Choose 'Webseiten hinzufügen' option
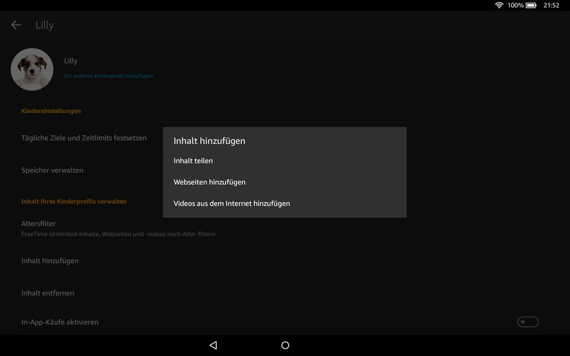 point(209,182)
